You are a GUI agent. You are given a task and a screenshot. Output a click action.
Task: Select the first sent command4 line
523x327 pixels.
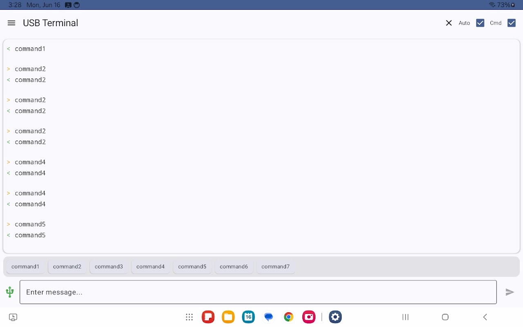click(x=26, y=162)
